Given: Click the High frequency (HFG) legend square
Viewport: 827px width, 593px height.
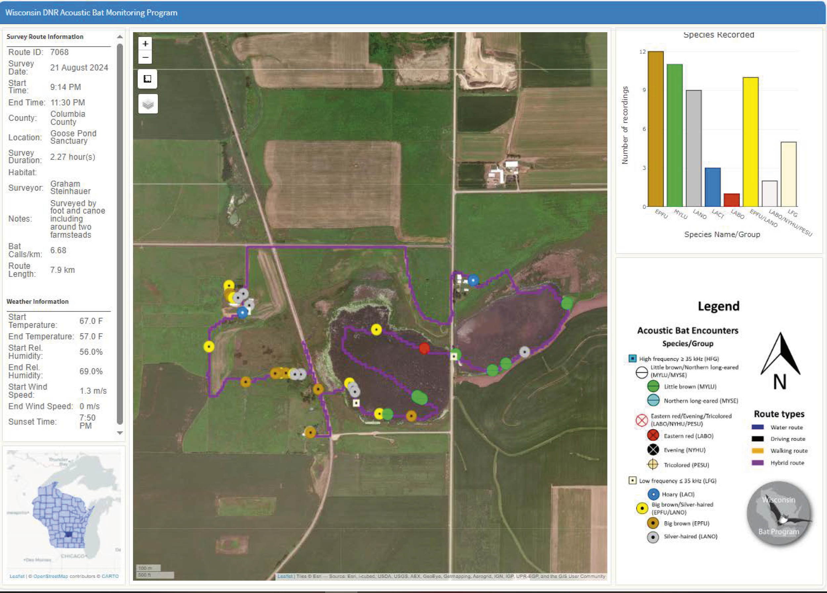Looking at the screenshot, I should [632, 358].
